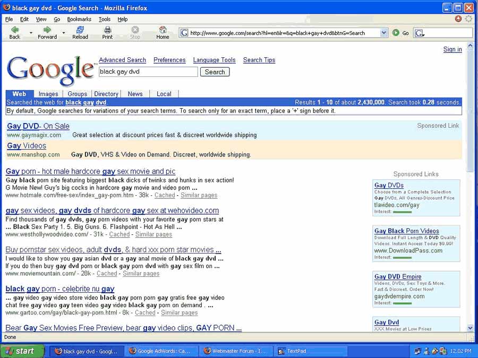Open the Tools menu

coord(105,19)
